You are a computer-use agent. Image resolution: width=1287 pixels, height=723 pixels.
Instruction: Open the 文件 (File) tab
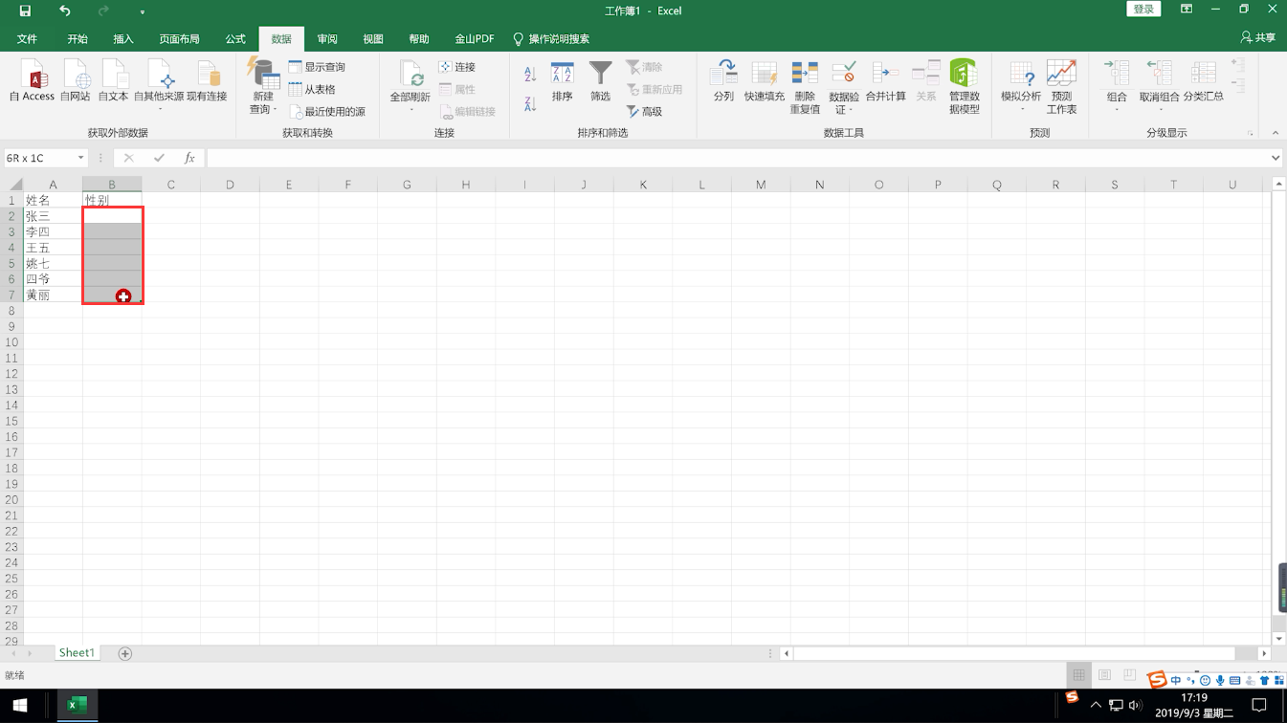[x=27, y=39]
